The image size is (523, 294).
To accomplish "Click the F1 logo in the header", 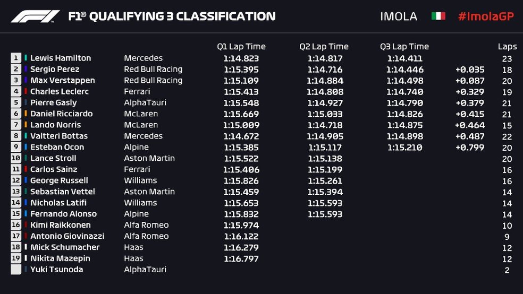I will pos(36,16).
